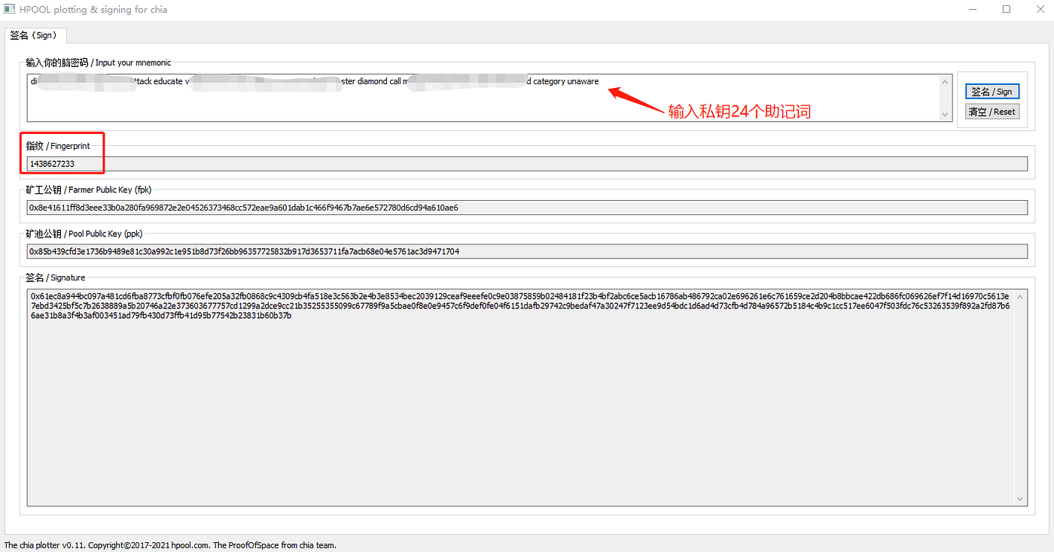The height and width of the screenshot is (552, 1054).
Task: Click the 'Farmer Public Key (fpk)' label
Action: coord(110,190)
